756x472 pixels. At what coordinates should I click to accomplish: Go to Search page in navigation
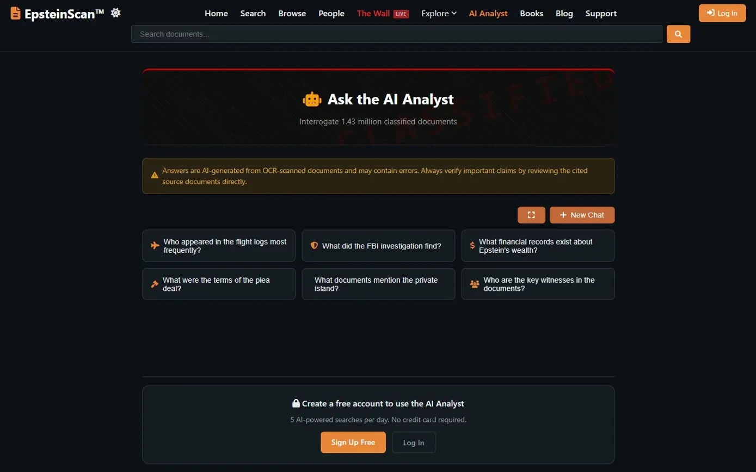[x=253, y=14]
